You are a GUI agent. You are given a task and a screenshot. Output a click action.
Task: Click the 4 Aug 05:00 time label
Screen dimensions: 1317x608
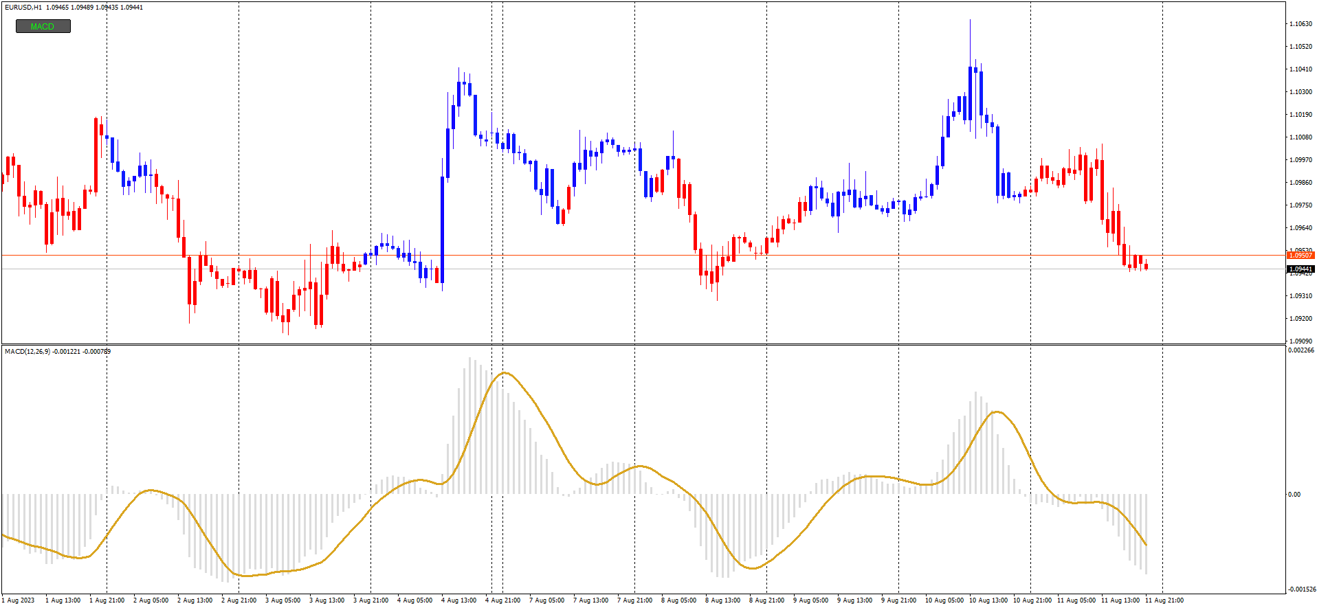pos(414,600)
